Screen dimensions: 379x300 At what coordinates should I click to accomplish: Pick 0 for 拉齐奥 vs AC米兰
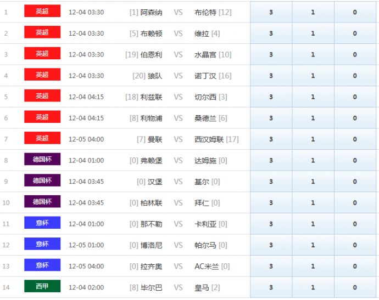355,267
